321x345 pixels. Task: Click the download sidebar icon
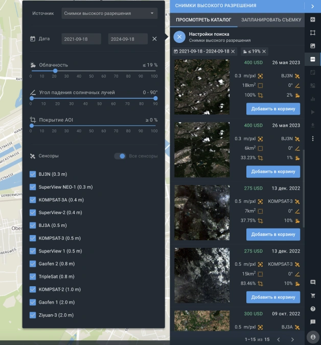pyautogui.click(x=313, y=125)
